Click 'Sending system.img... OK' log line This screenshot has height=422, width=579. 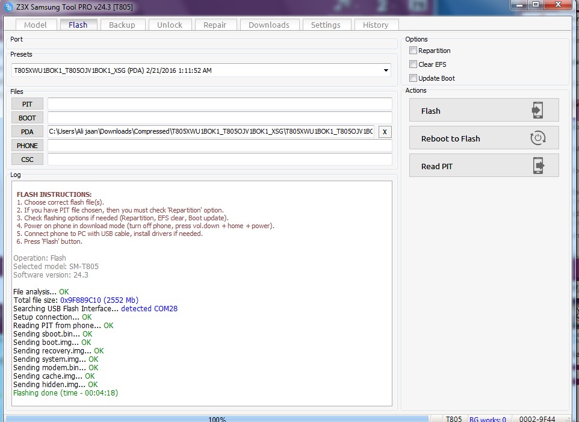56,359
